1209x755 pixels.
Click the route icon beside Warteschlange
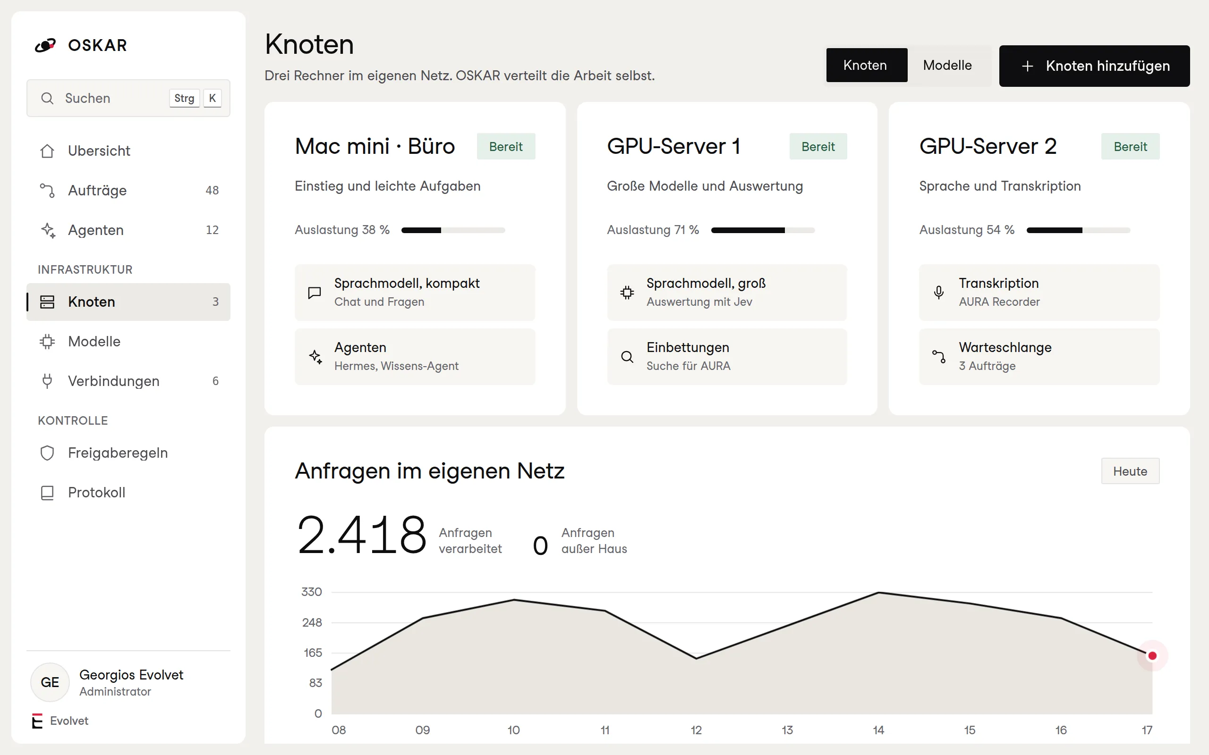[x=939, y=357]
